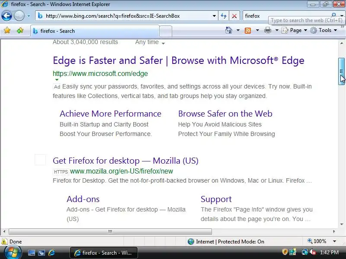Click the red Stop loading icon
Screen dimensions: 346x259
(x=234, y=16)
